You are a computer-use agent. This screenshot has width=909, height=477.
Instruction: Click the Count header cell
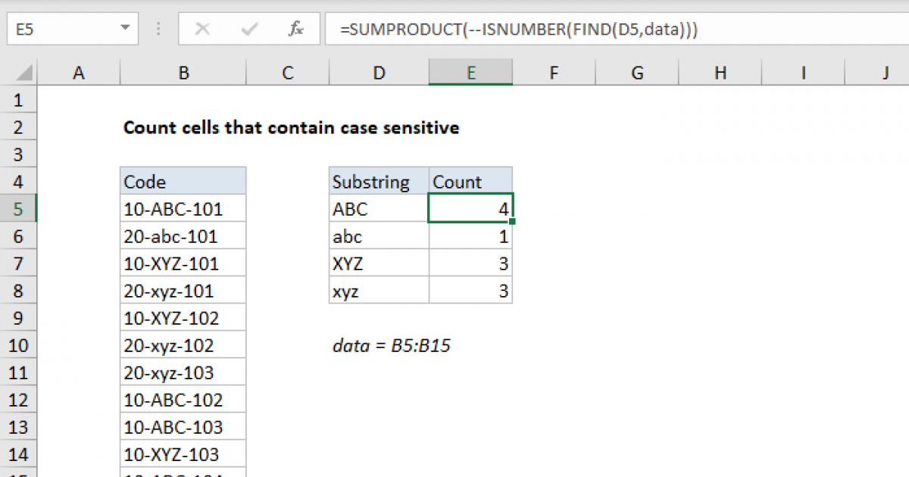pos(470,181)
